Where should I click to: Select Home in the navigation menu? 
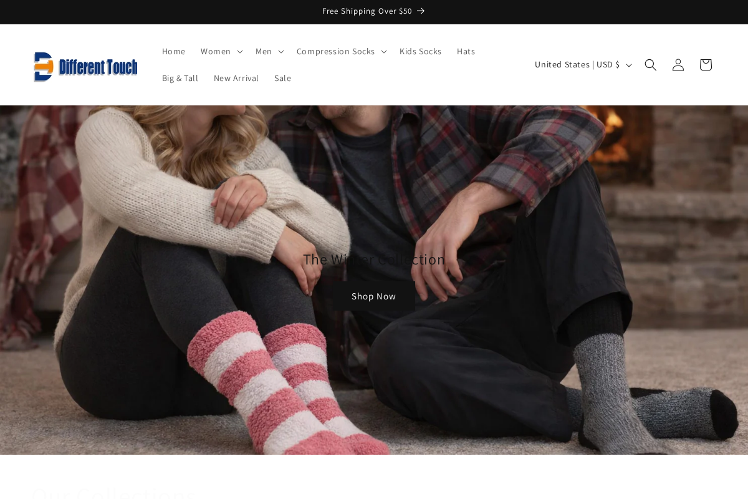pyautogui.click(x=173, y=51)
